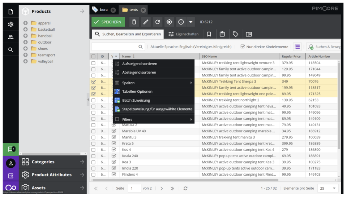Click the logout icon in sidebar
Image resolution: width=347 pixels, height=198 pixels.
click(10, 176)
